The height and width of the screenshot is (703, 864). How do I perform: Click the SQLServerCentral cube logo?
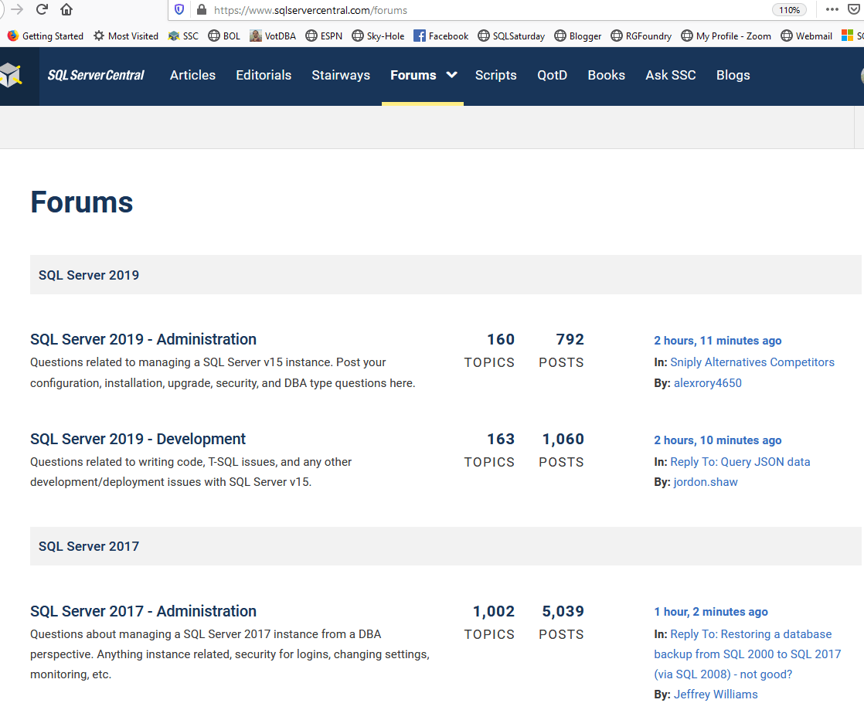click(x=11, y=76)
